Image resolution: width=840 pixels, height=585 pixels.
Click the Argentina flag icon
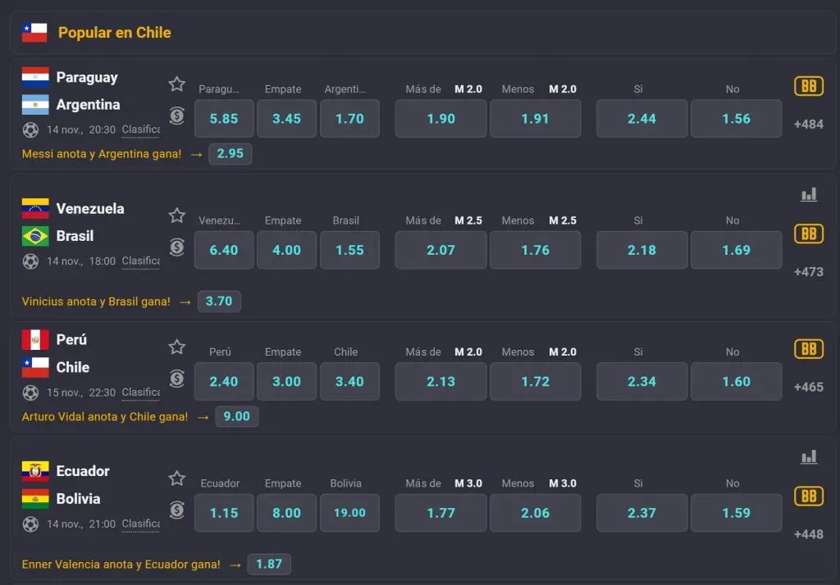(34, 105)
